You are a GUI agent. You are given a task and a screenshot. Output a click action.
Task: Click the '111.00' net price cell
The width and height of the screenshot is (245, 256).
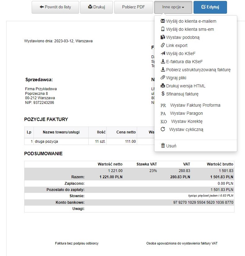(122, 142)
